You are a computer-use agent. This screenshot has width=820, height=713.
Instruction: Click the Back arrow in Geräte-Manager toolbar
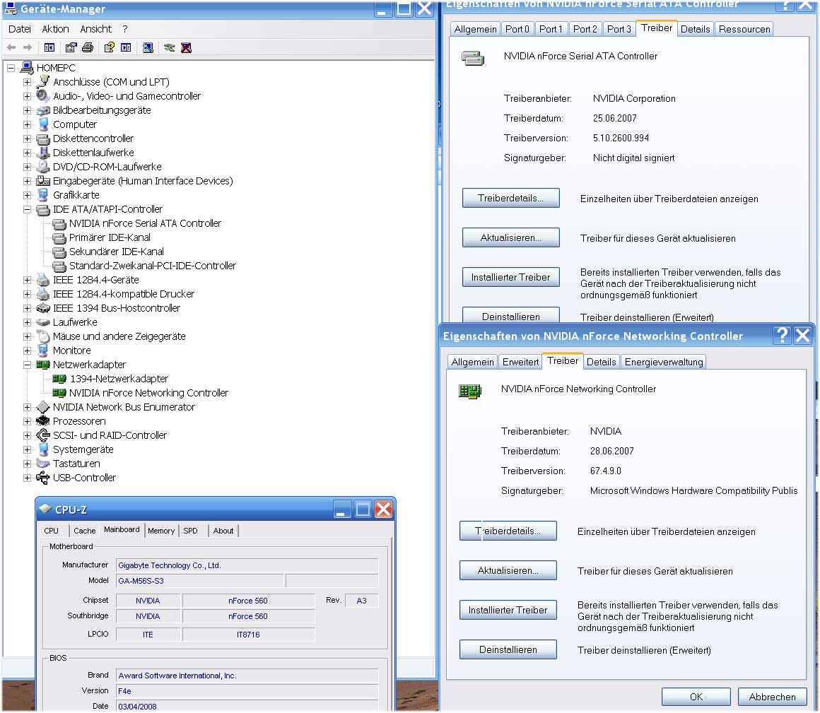(11, 47)
